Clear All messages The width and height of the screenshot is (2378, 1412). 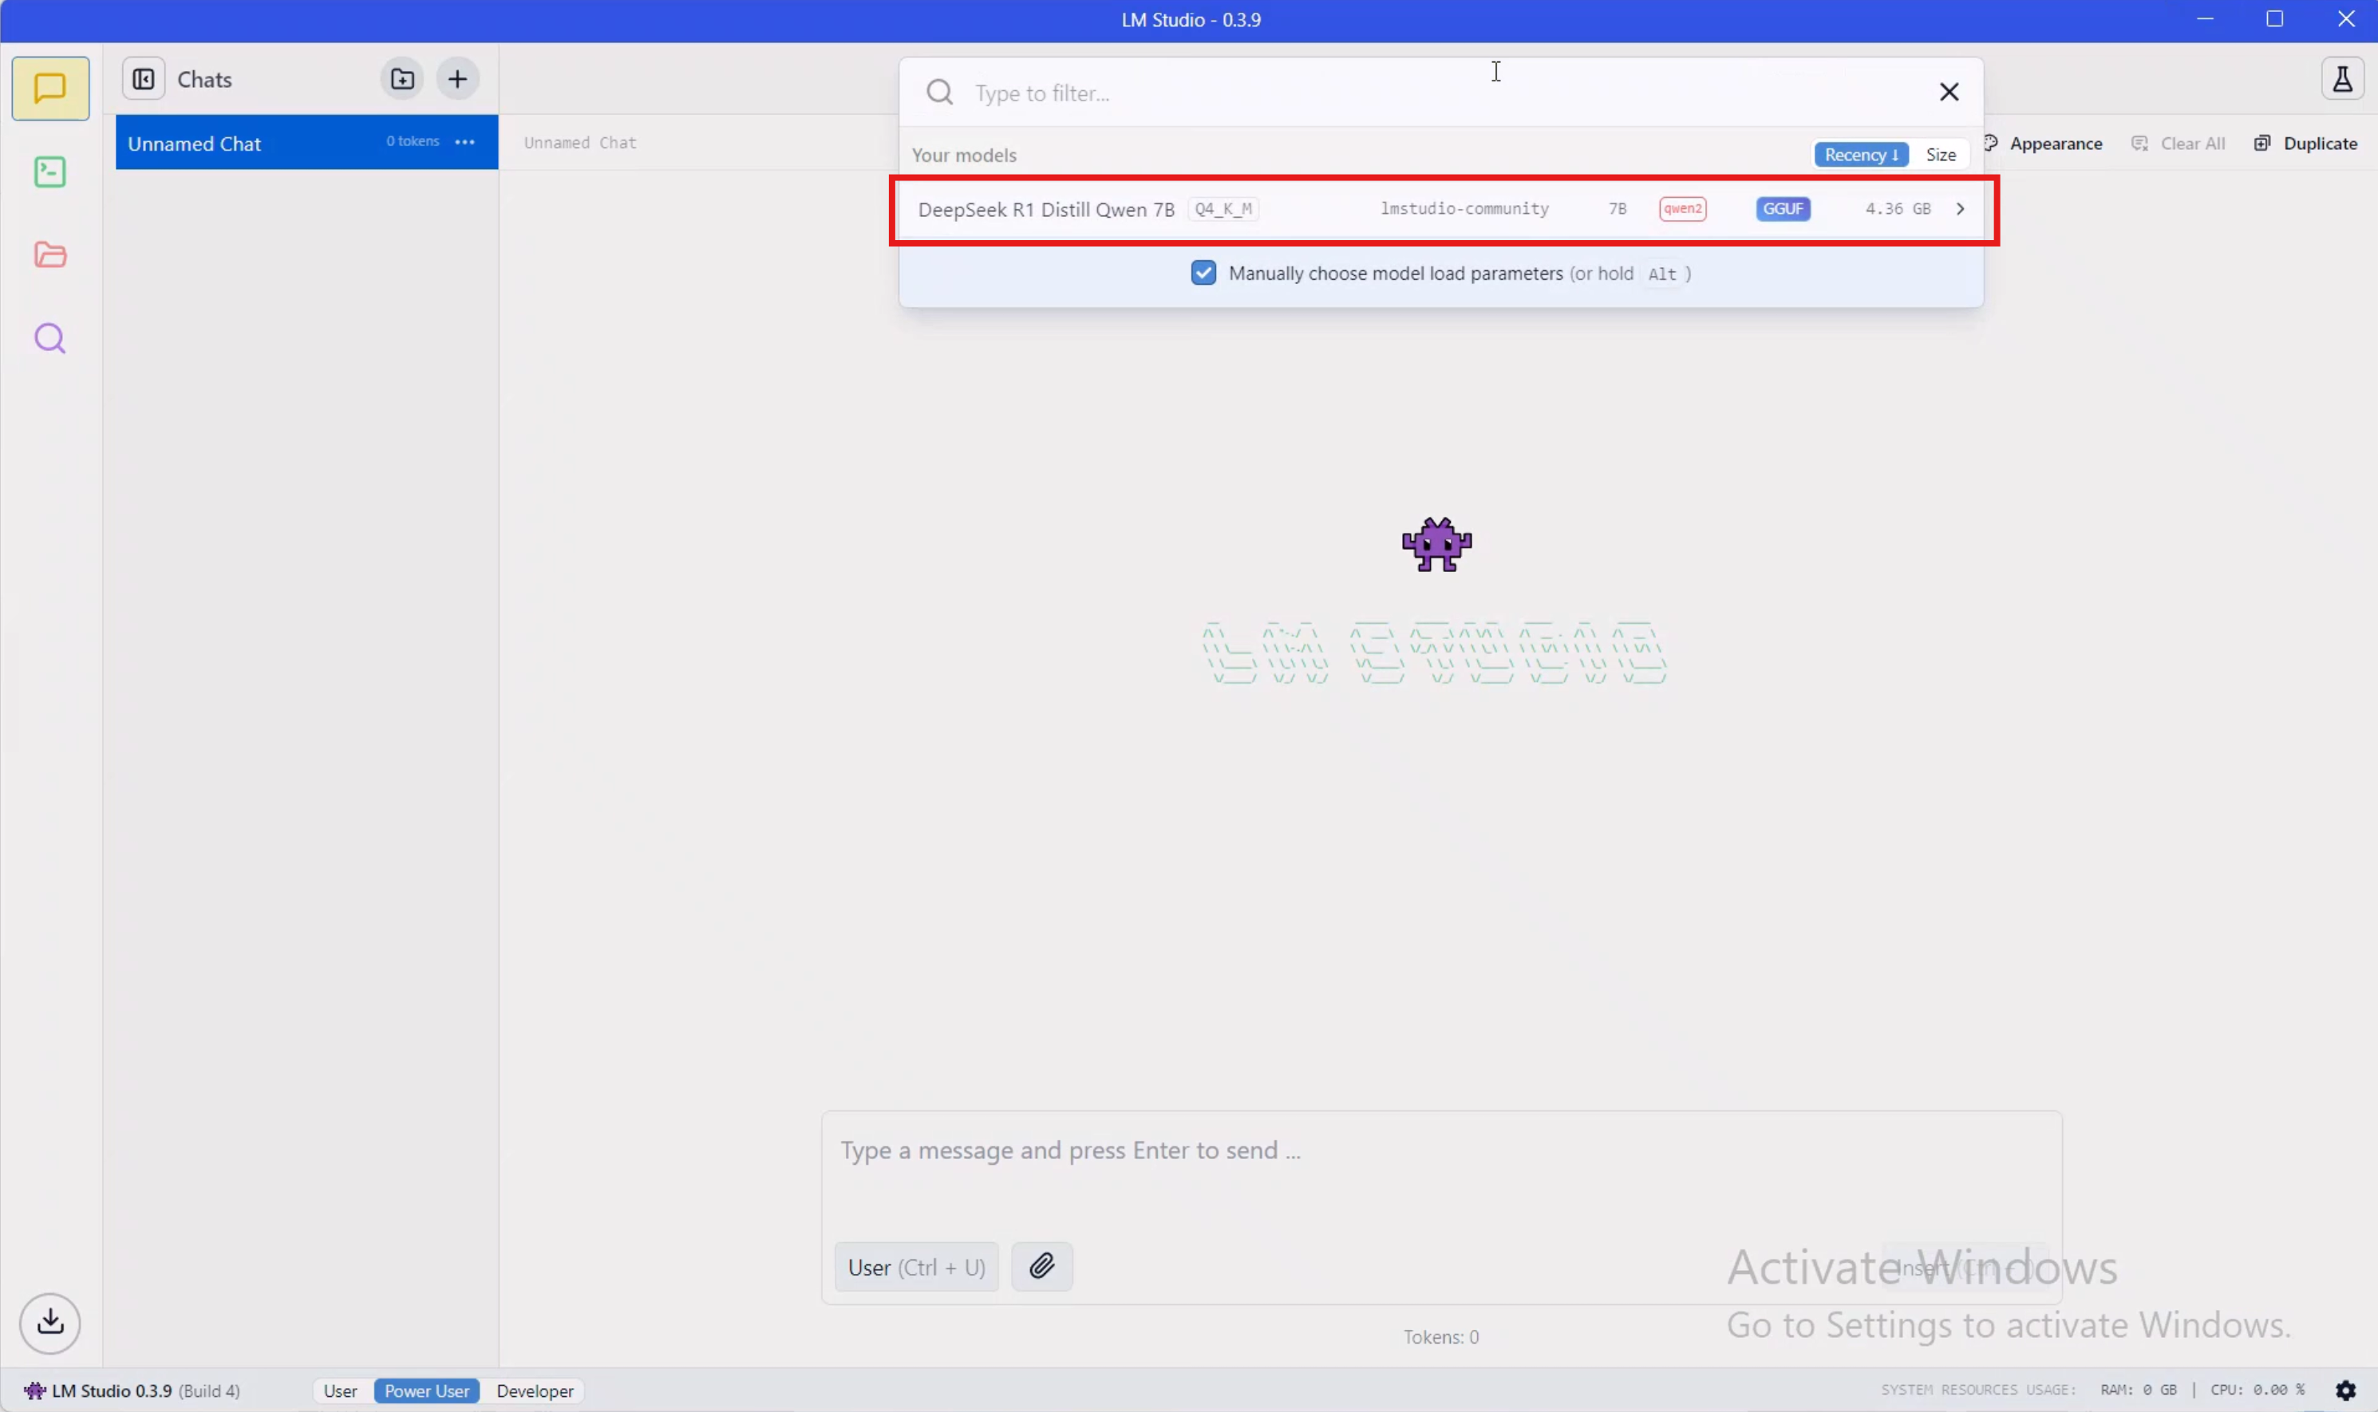coord(2179,144)
